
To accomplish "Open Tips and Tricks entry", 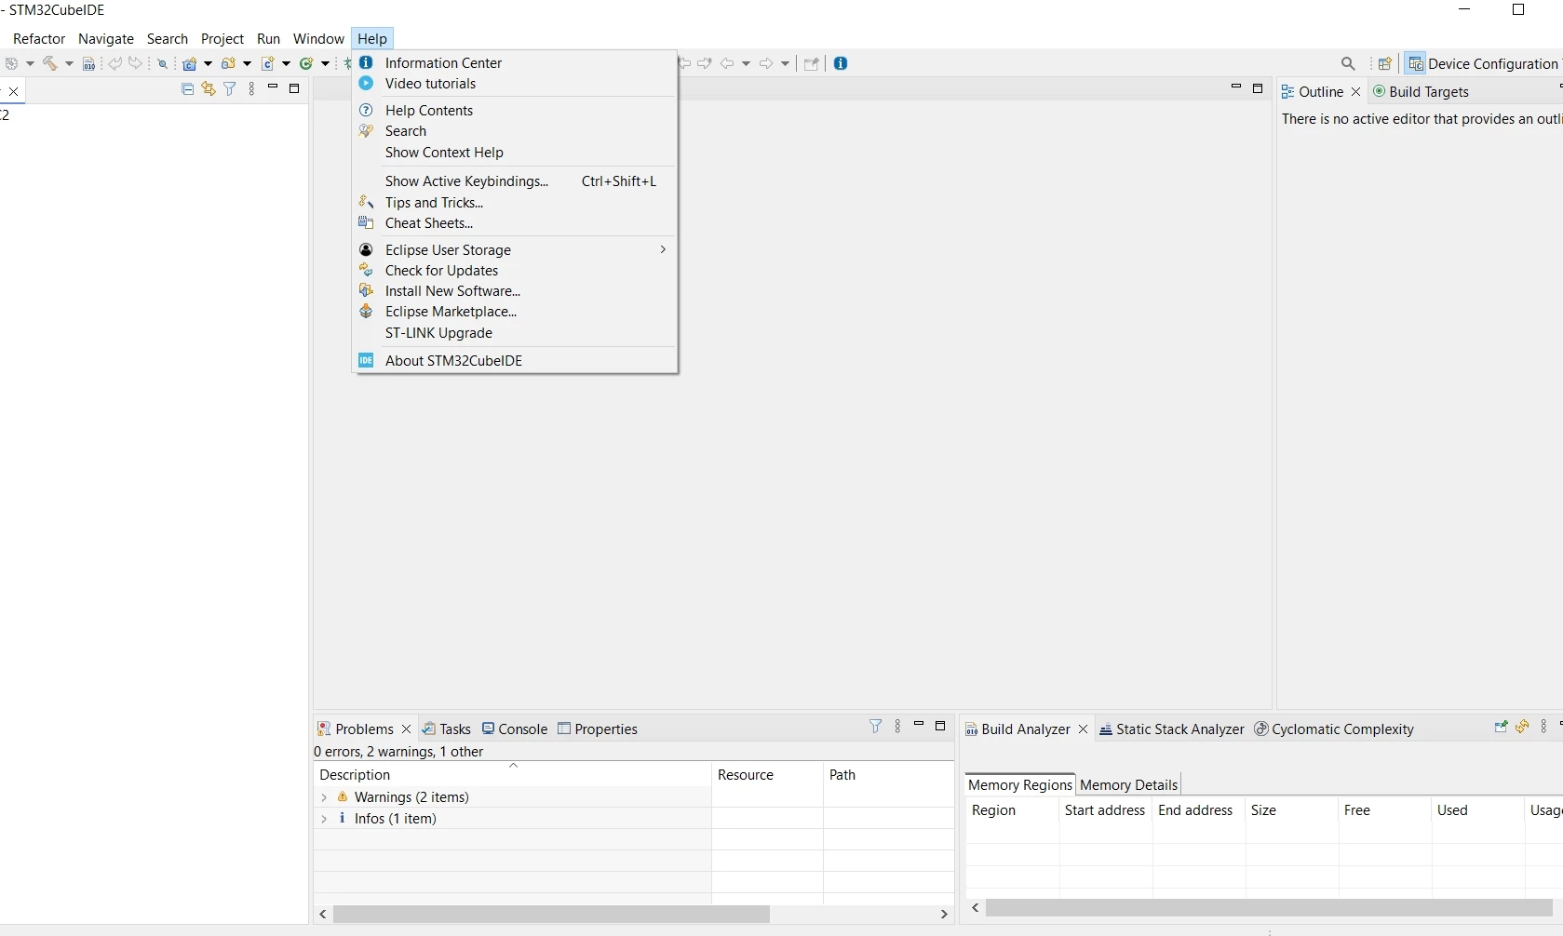I will click(515, 203).
